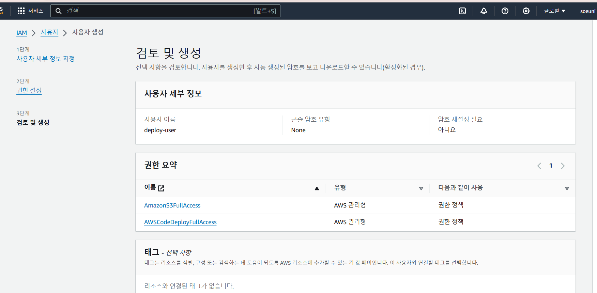Viewport: 597px width, 293px height.
Task: Open the soeuni account menu
Action: pos(588,11)
